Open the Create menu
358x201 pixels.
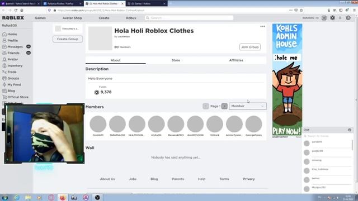coord(104,18)
